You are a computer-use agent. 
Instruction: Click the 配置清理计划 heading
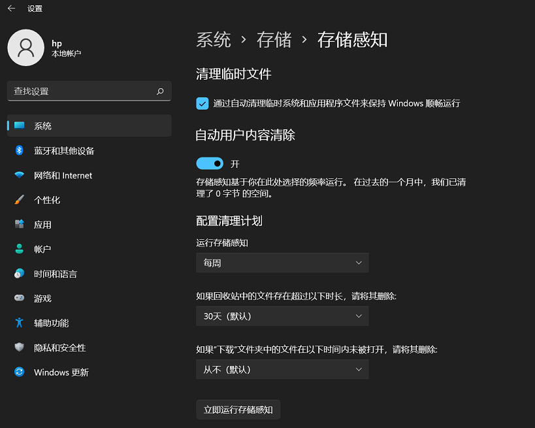[229, 221]
